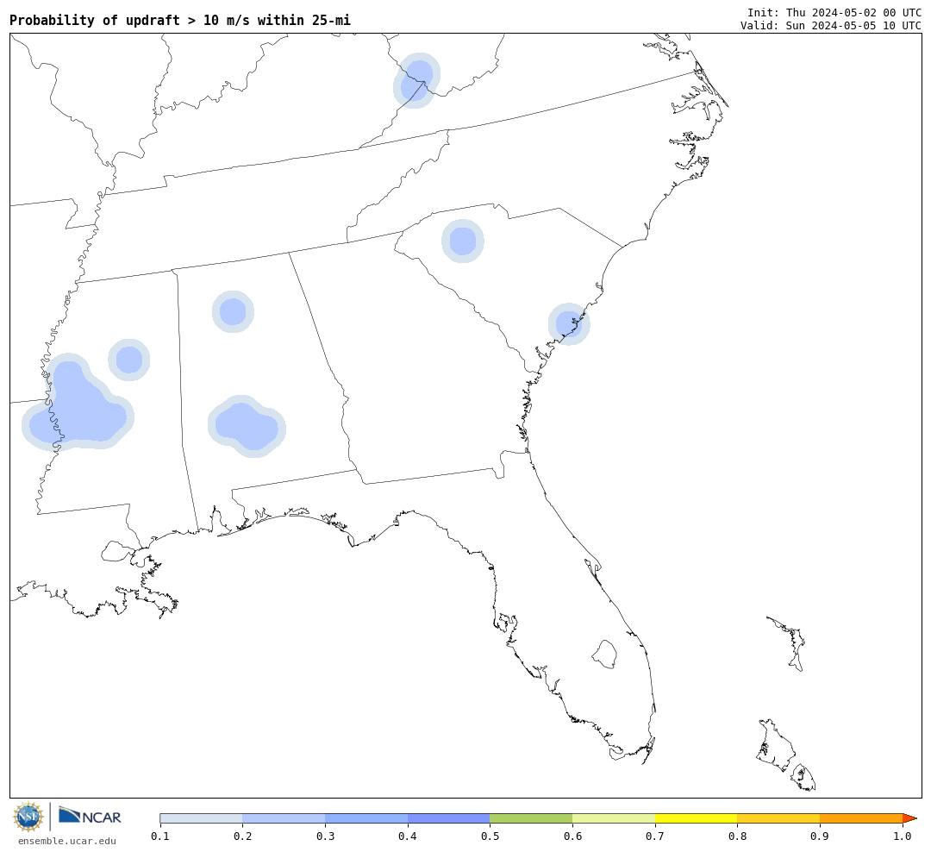The height and width of the screenshot is (852, 931).
Task: Pick the 0.8–0.9 gold colorbar segment
Action: coord(779,818)
